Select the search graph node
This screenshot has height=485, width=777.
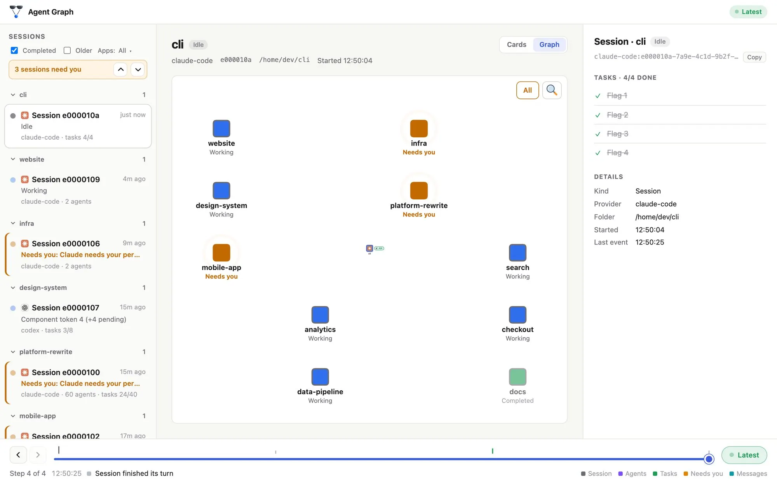[517, 253]
